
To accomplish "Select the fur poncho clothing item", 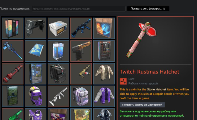I will (x=104, y=74).
